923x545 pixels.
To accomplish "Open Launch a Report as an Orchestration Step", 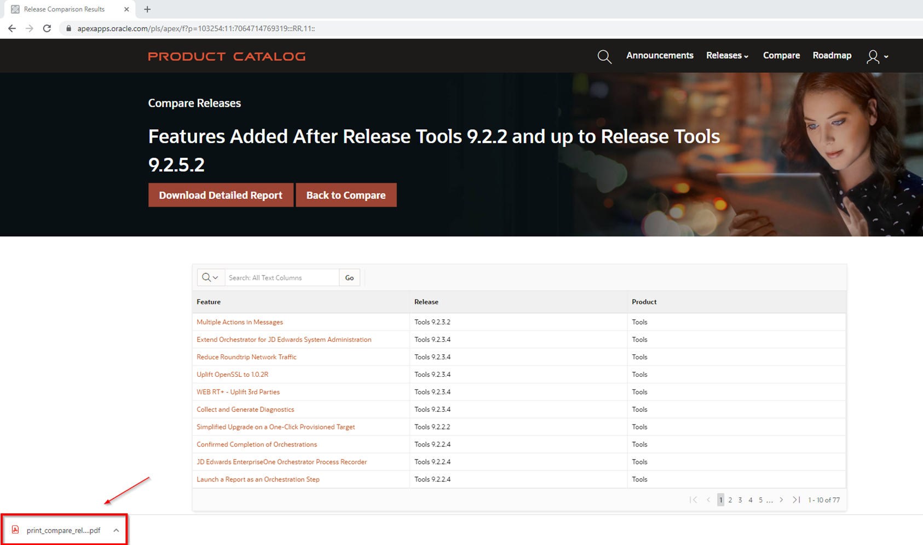I will pyautogui.click(x=258, y=479).
